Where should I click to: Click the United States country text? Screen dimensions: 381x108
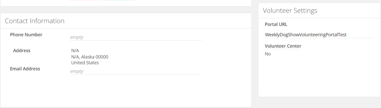tap(85, 63)
